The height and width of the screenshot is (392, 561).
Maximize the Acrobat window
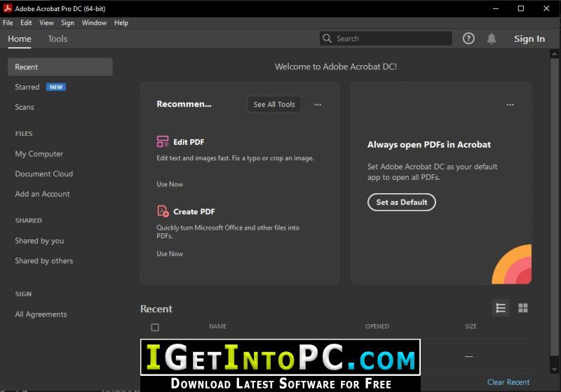[x=521, y=8]
